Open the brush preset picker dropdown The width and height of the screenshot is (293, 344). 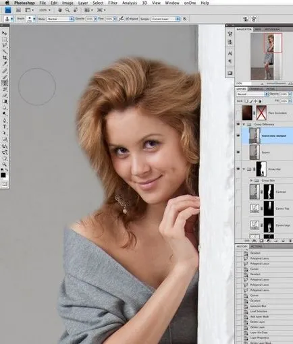coord(34,19)
